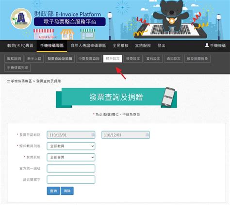Viewport: 230px width, 205px height.
Task: Open the start date calendar icon
Action: tap(93, 135)
